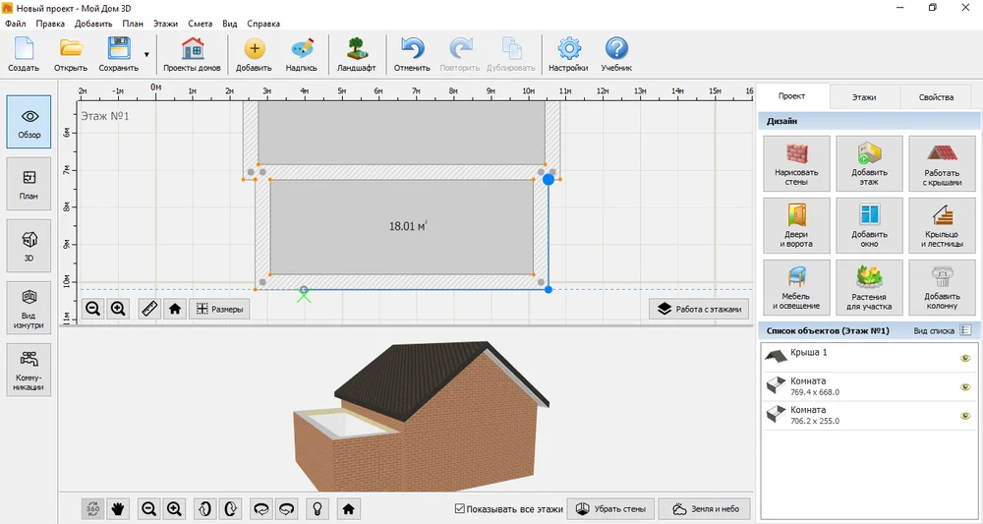The height and width of the screenshot is (524, 983).
Task: Select Крыша 1 in object list
Action: pyautogui.click(x=869, y=358)
